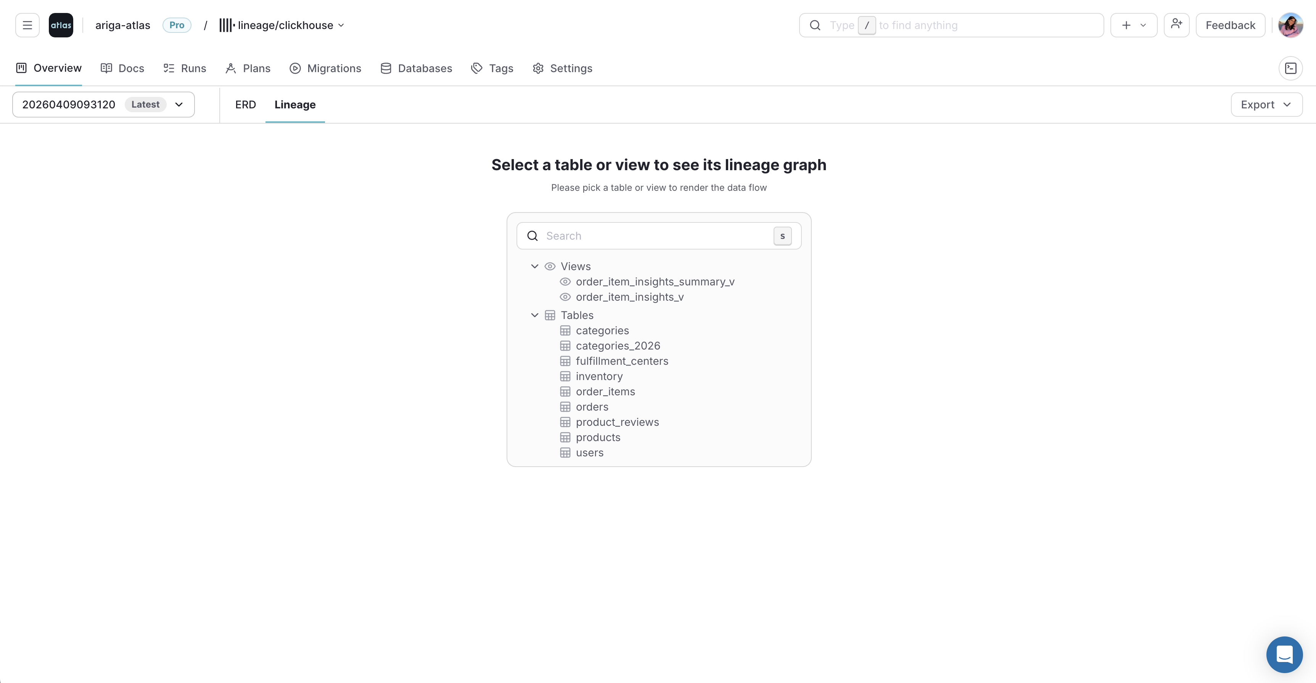1316x683 pixels.
Task: Click the users table icon
Action: tap(565, 453)
